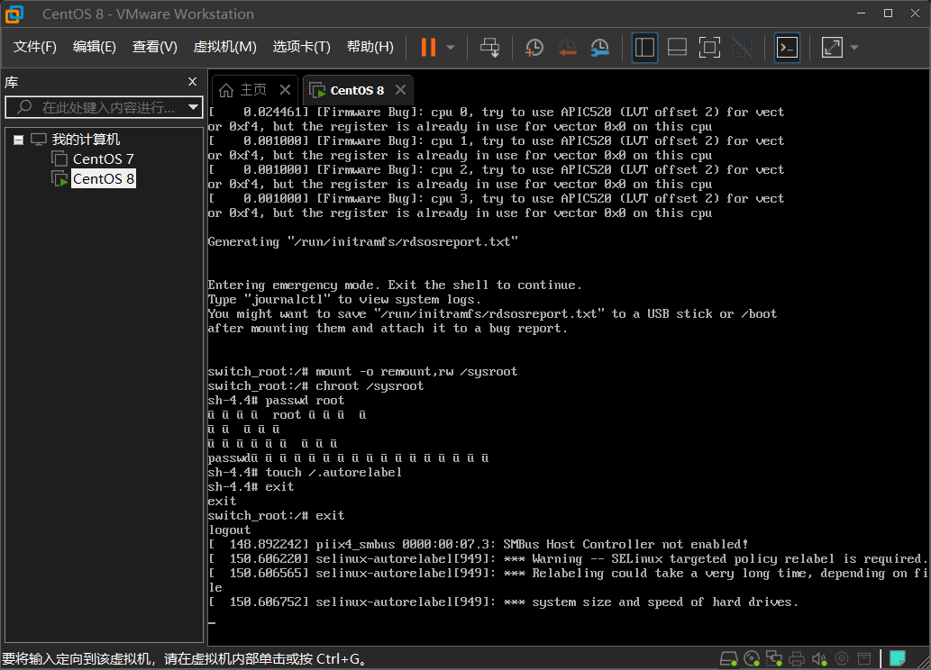Click the Unity mode icon
The image size is (931, 670).
(x=743, y=48)
